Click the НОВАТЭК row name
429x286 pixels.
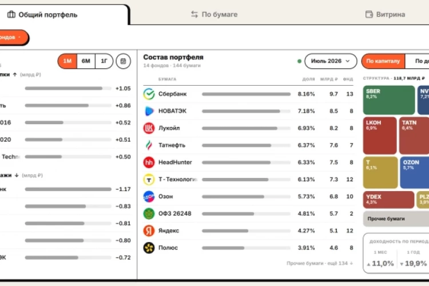coord(172,111)
